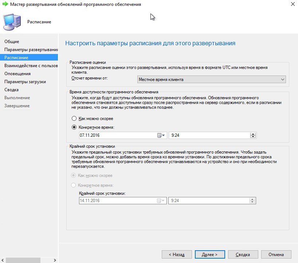Click 'Завершение' step in sidebar
Image resolution: width=298 pixels, height=263 pixels.
point(17,106)
